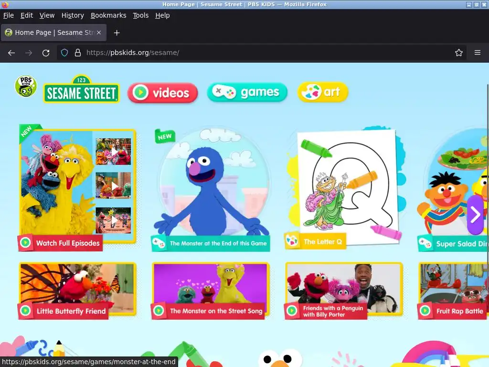This screenshot has height=367, width=489.
Task: Open the Help menu
Action: coord(162,15)
